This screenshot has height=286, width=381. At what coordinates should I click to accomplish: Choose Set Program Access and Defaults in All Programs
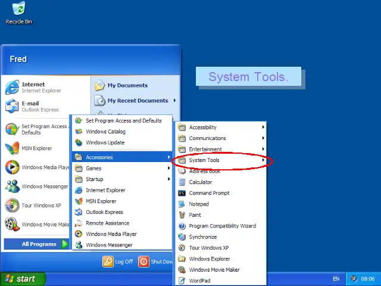[122, 120]
